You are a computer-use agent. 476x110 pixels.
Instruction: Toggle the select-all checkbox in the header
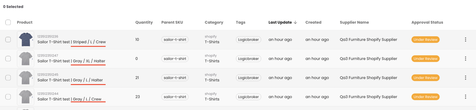(x=8, y=22)
